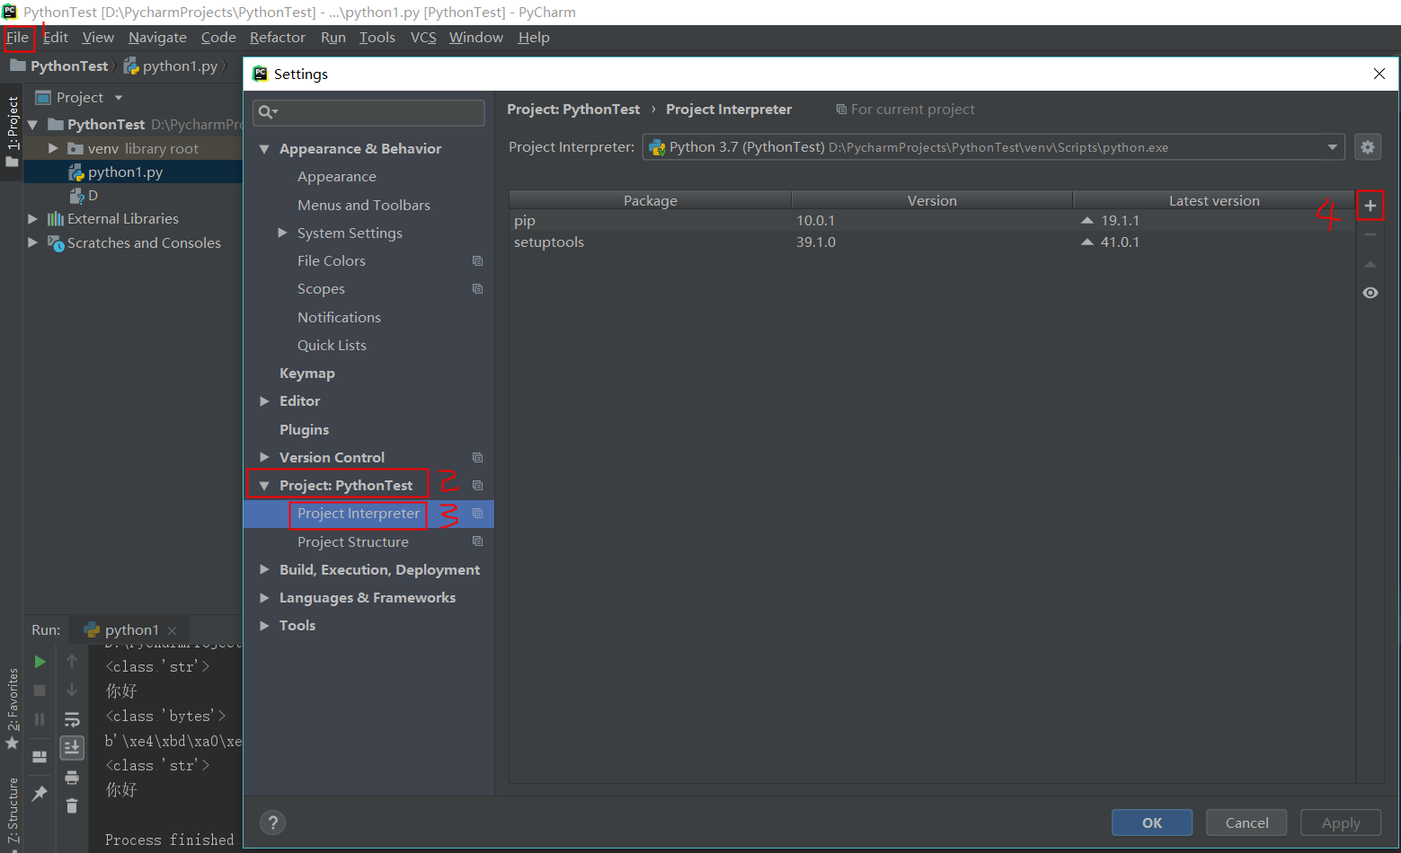The width and height of the screenshot is (1401, 853).
Task: Click the PythonTest breadcrumb in navigation bar
Action: point(59,66)
